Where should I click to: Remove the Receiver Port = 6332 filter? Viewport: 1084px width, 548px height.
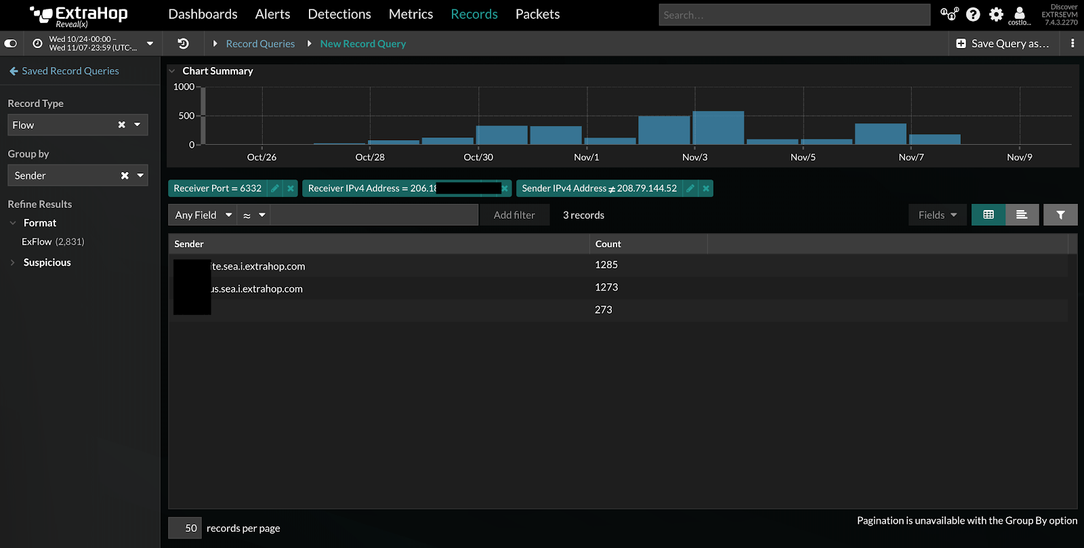coord(291,188)
